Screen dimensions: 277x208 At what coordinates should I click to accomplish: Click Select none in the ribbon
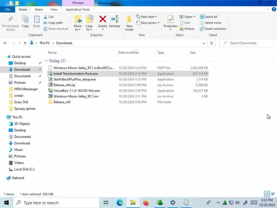pyautogui.click(x=210, y=23)
